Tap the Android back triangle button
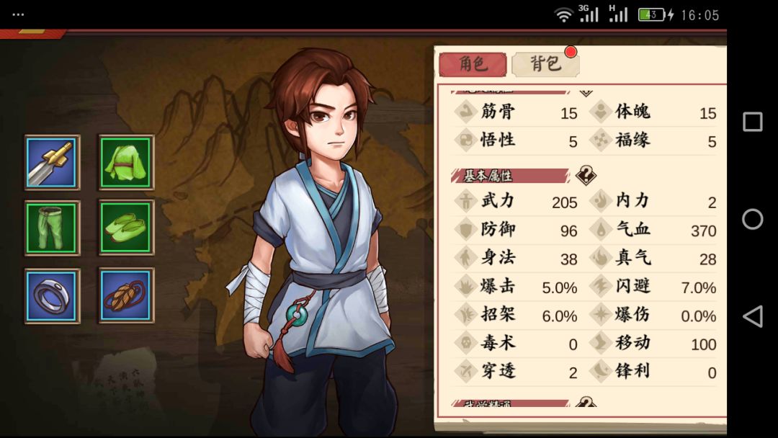The image size is (778, 438). (753, 316)
